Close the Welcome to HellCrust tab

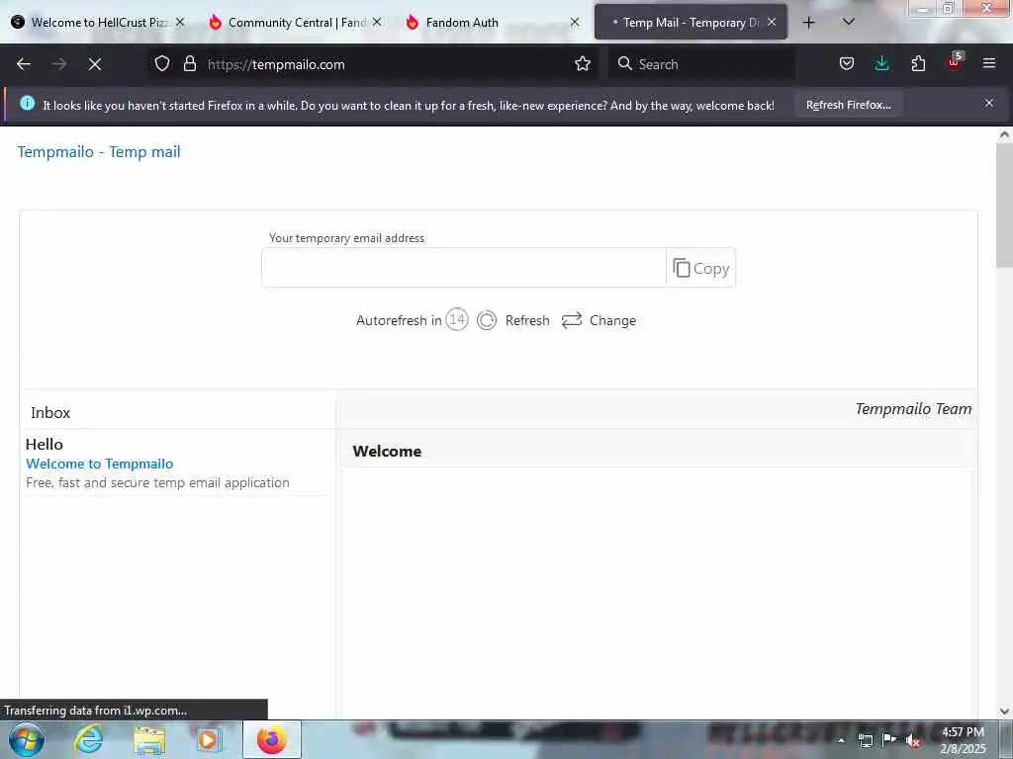coord(180,22)
